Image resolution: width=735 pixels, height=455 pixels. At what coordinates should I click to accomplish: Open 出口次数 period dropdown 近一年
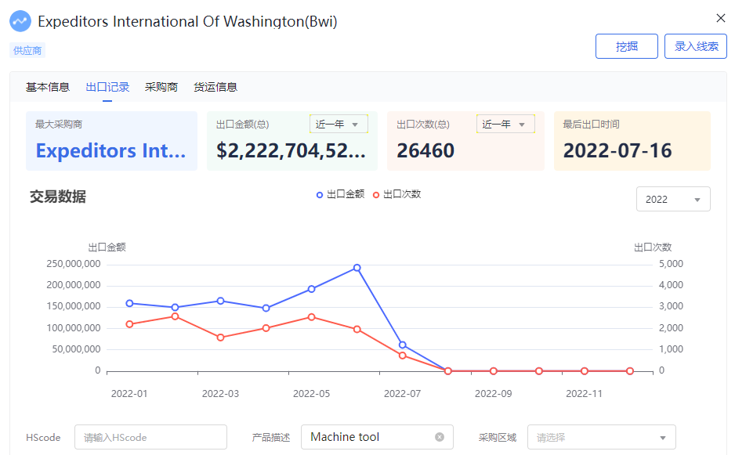pyautogui.click(x=505, y=125)
